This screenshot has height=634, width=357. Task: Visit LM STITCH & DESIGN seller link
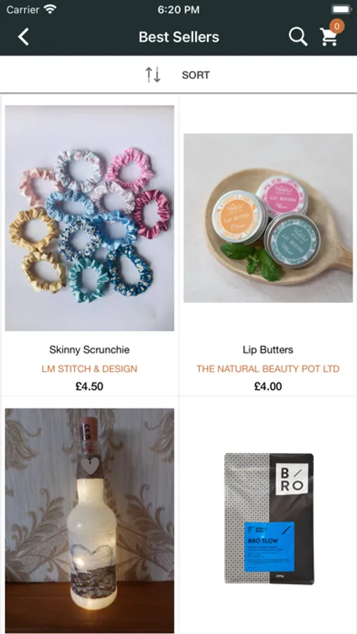(x=89, y=368)
